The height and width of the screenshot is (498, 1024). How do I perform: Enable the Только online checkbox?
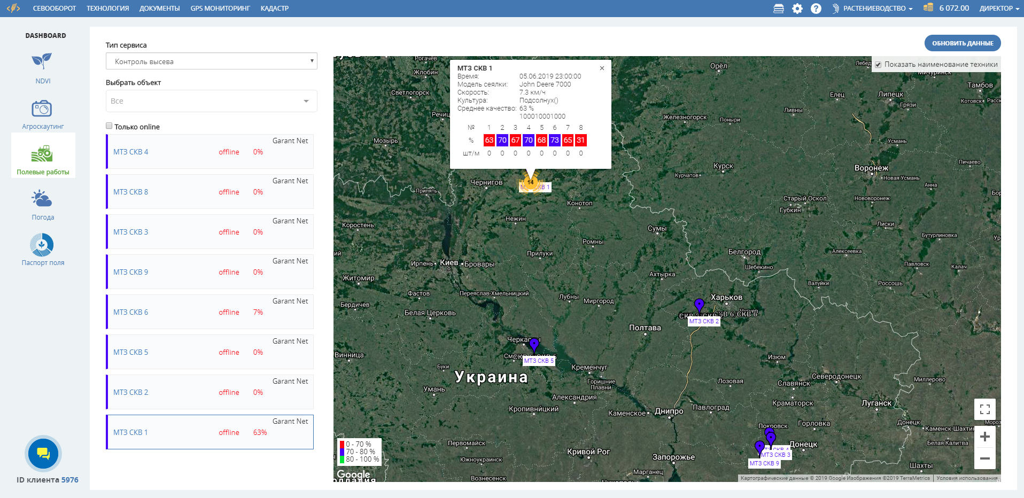tap(109, 126)
